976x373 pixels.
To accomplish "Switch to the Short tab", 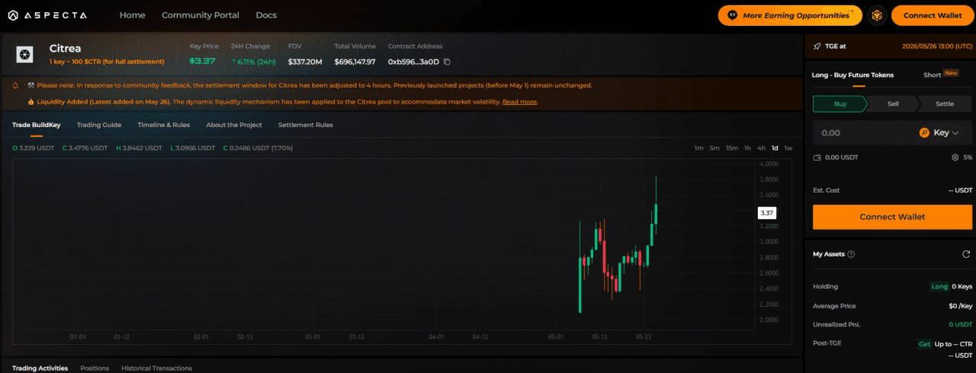I will point(932,75).
